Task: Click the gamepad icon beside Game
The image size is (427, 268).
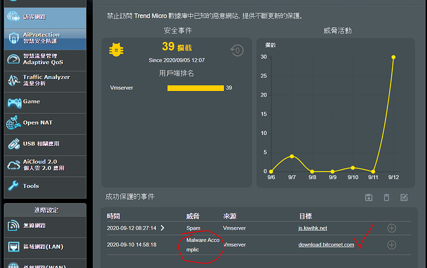Action: (x=14, y=103)
